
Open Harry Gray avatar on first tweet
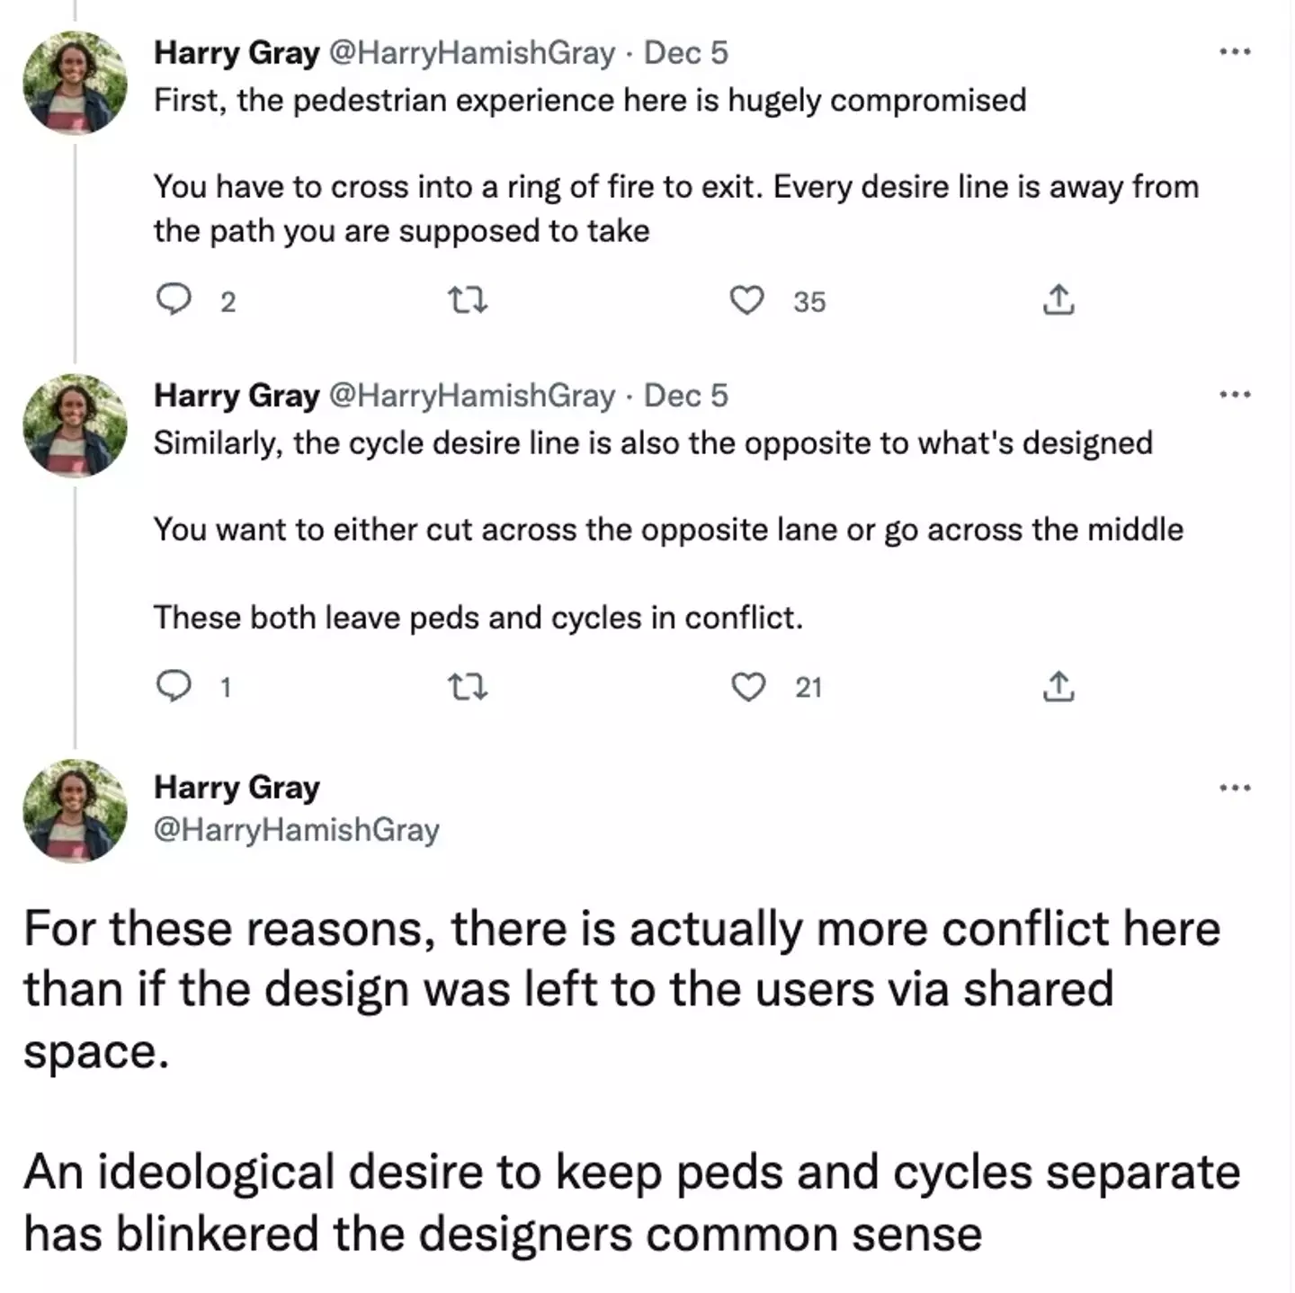point(75,83)
